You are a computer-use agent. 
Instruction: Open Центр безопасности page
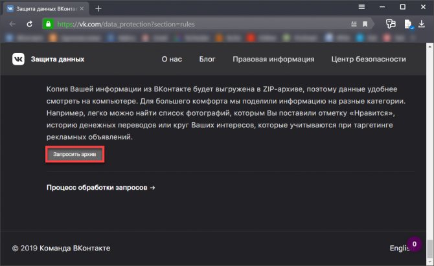coord(369,59)
